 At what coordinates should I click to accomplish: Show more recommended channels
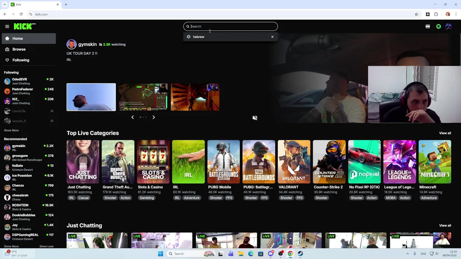pyautogui.click(x=11, y=246)
